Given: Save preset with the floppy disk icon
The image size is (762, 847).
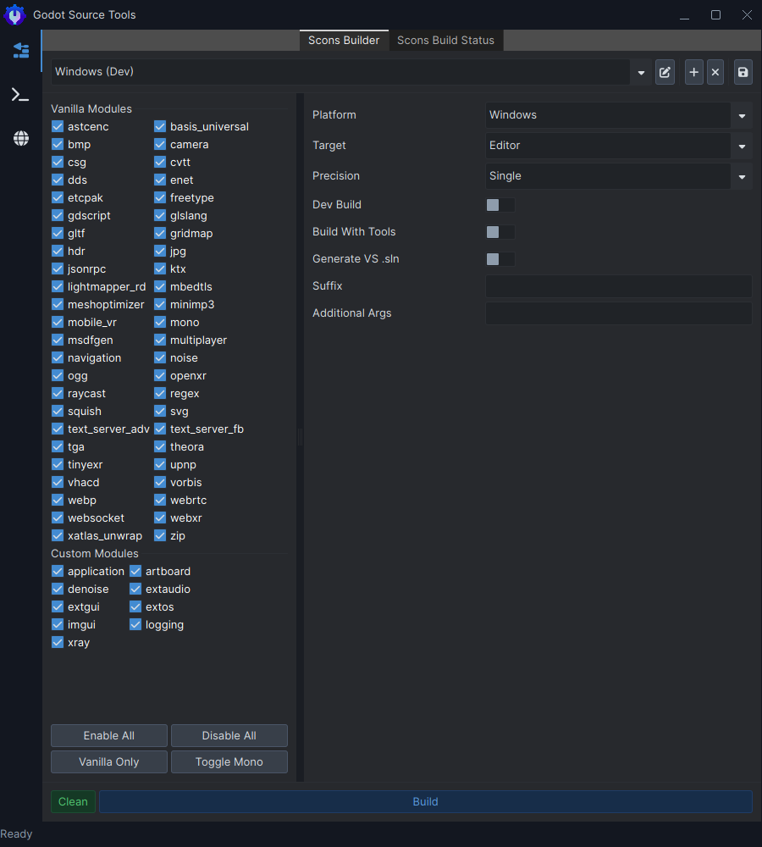Looking at the screenshot, I should [743, 72].
